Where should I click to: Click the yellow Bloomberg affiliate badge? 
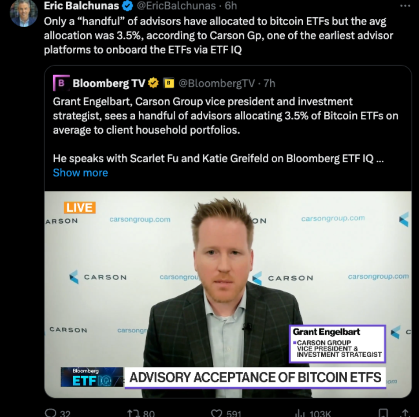pyautogui.click(x=168, y=83)
